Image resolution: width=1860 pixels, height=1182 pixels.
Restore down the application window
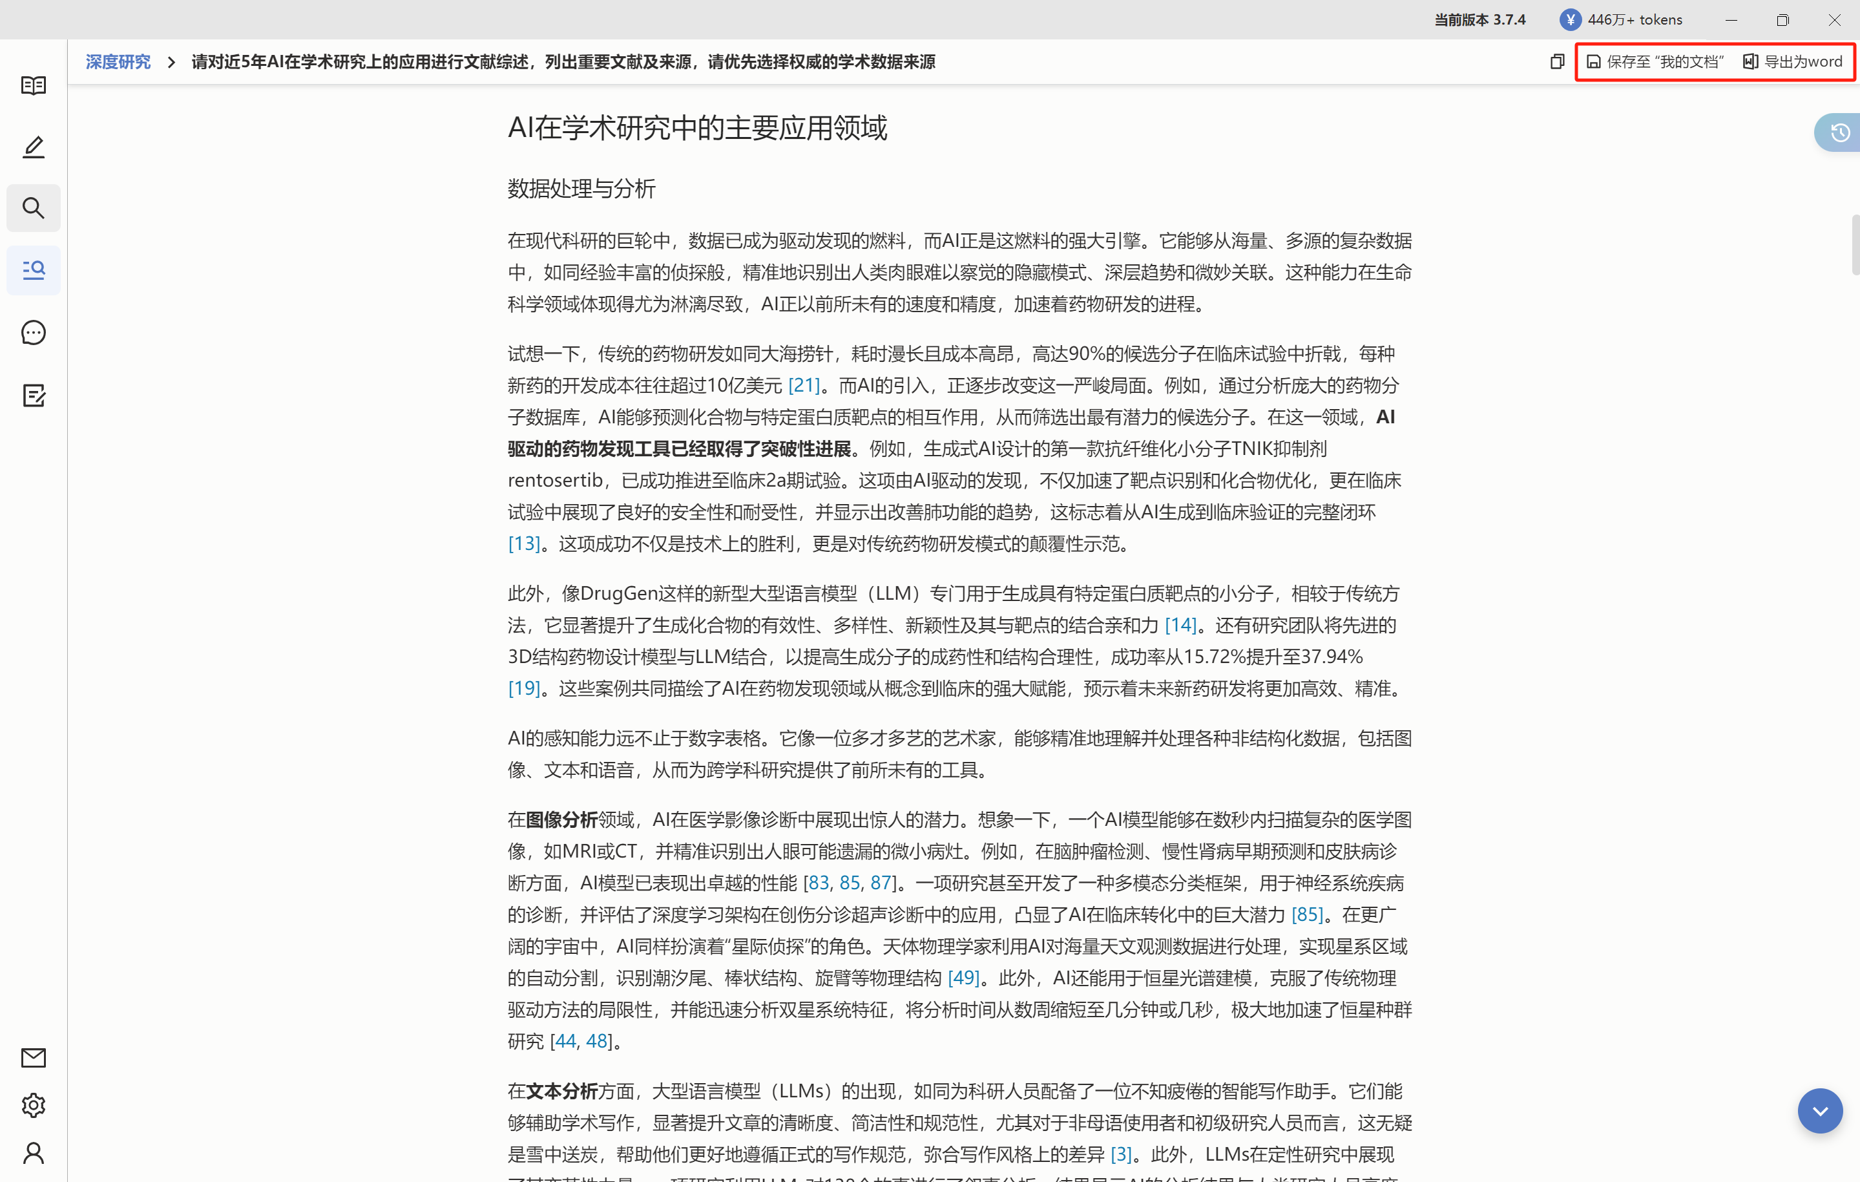[x=1782, y=20]
